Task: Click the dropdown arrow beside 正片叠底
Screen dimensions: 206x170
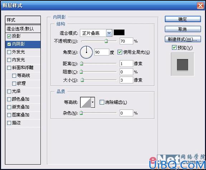Action: click(109, 33)
